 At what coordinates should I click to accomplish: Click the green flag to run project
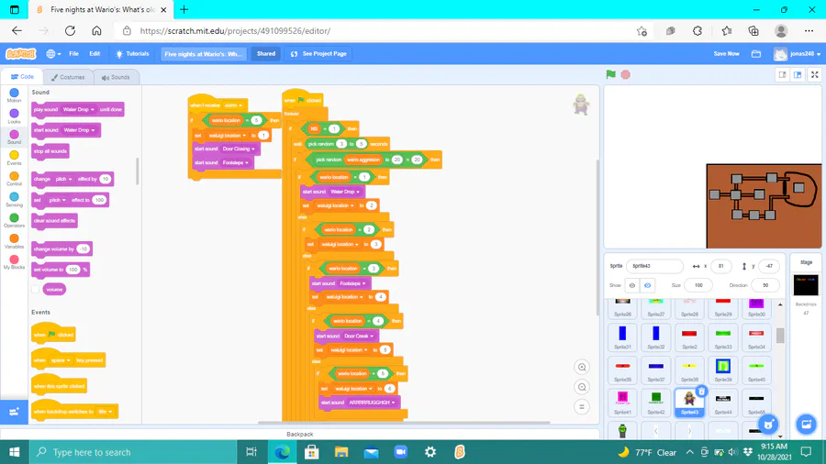point(610,74)
